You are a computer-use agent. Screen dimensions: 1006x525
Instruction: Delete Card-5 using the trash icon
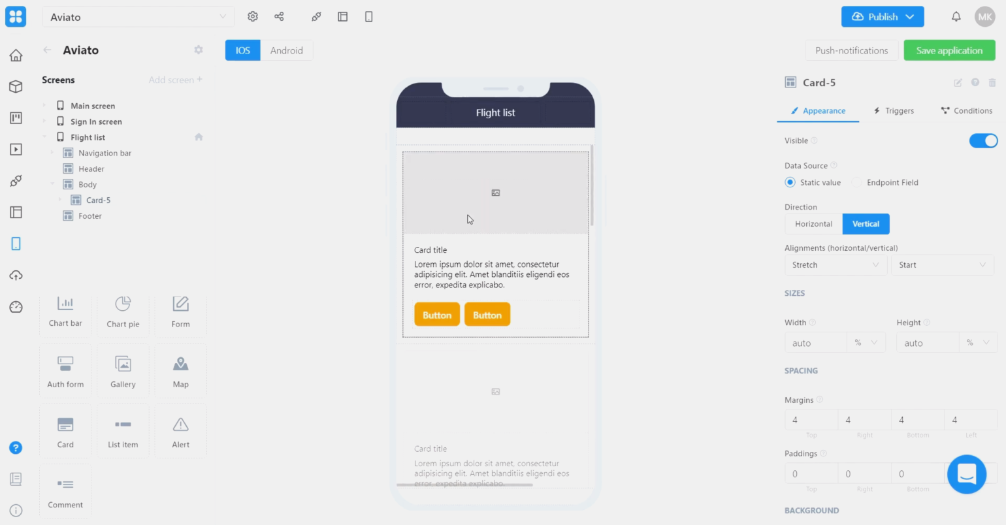pyautogui.click(x=992, y=83)
